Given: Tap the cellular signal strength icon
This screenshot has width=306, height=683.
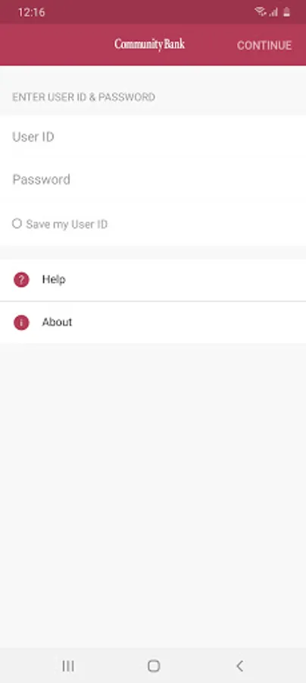Looking at the screenshot, I should pos(273,12).
